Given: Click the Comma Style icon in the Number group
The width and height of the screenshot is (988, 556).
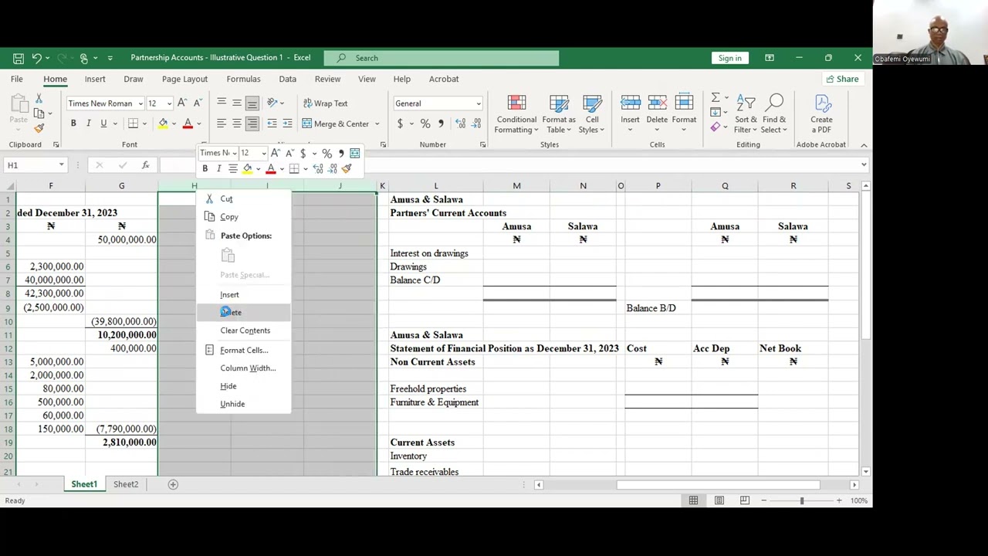Looking at the screenshot, I should click(x=441, y=124).
